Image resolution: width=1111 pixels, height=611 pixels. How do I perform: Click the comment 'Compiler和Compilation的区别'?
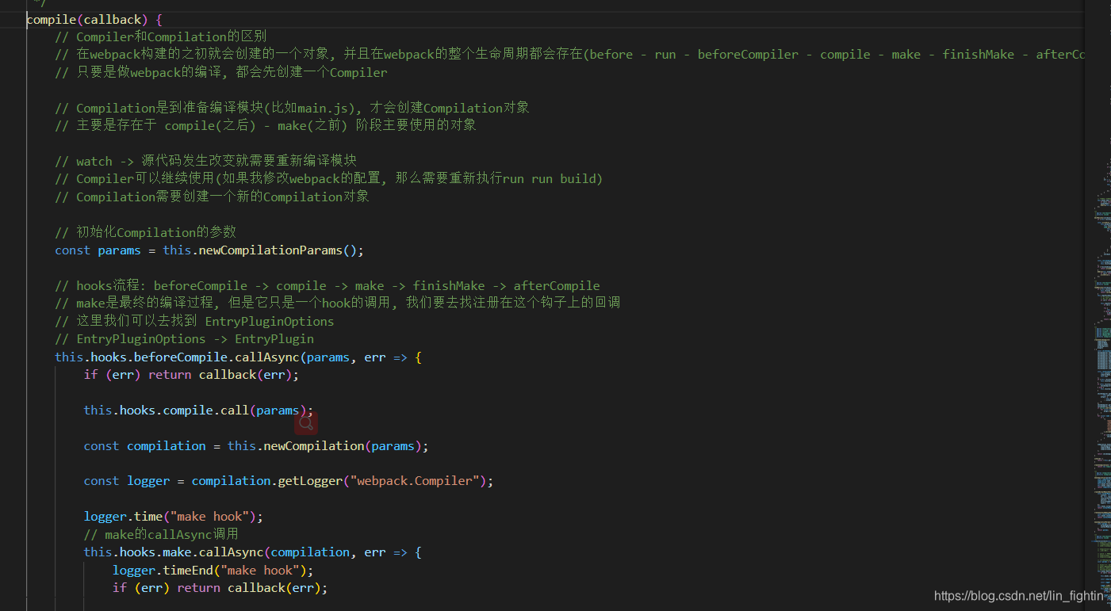click(x=161, y=36)
